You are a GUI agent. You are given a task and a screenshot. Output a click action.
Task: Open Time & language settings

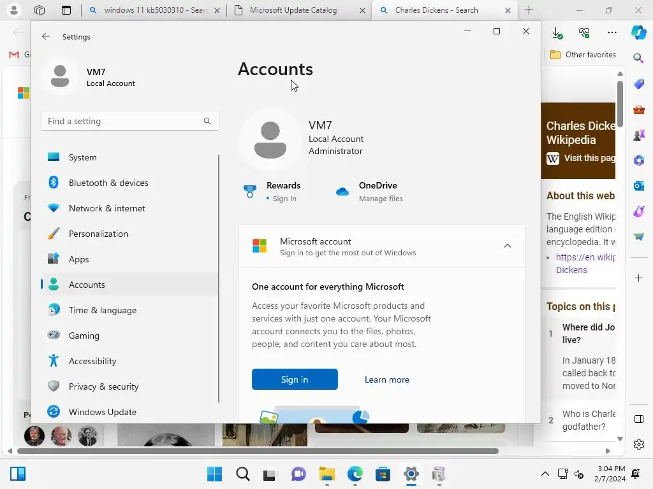coord(129,310)
